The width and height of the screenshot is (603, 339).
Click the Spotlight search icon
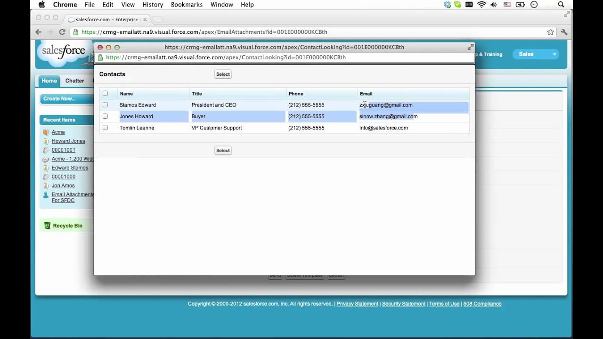pos(561,5)
